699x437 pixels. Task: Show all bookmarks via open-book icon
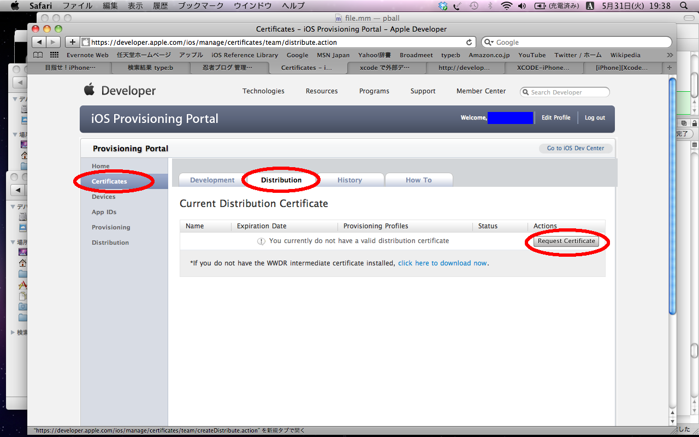tap(38, 55)
